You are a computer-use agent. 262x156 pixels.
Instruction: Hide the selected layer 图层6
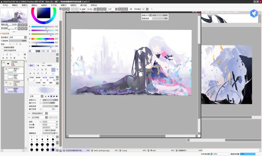click(6, 89)
